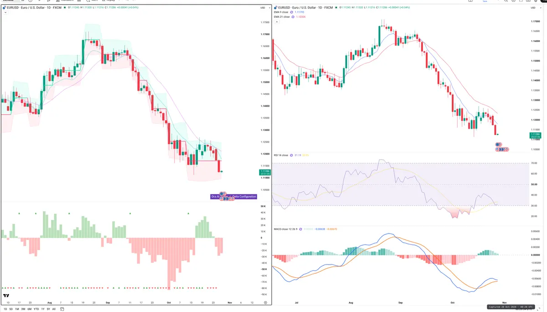Click the 50 K level on the delta scale

coord(263,206)
